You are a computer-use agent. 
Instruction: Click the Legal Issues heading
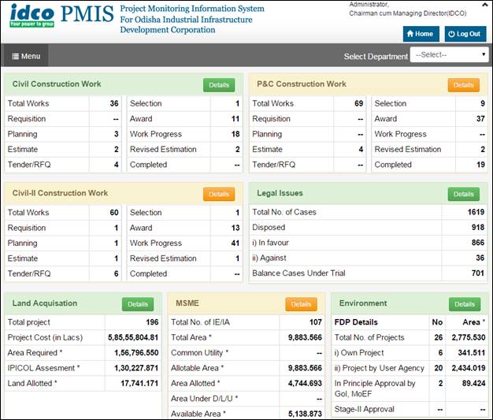[x=280, y=193]
